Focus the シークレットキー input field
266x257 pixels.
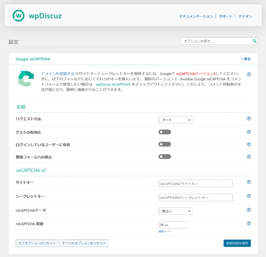tap(196, 197)
